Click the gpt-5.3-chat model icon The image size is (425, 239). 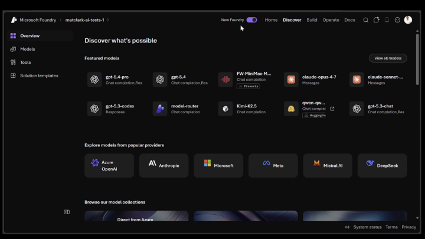pos(357,109)
